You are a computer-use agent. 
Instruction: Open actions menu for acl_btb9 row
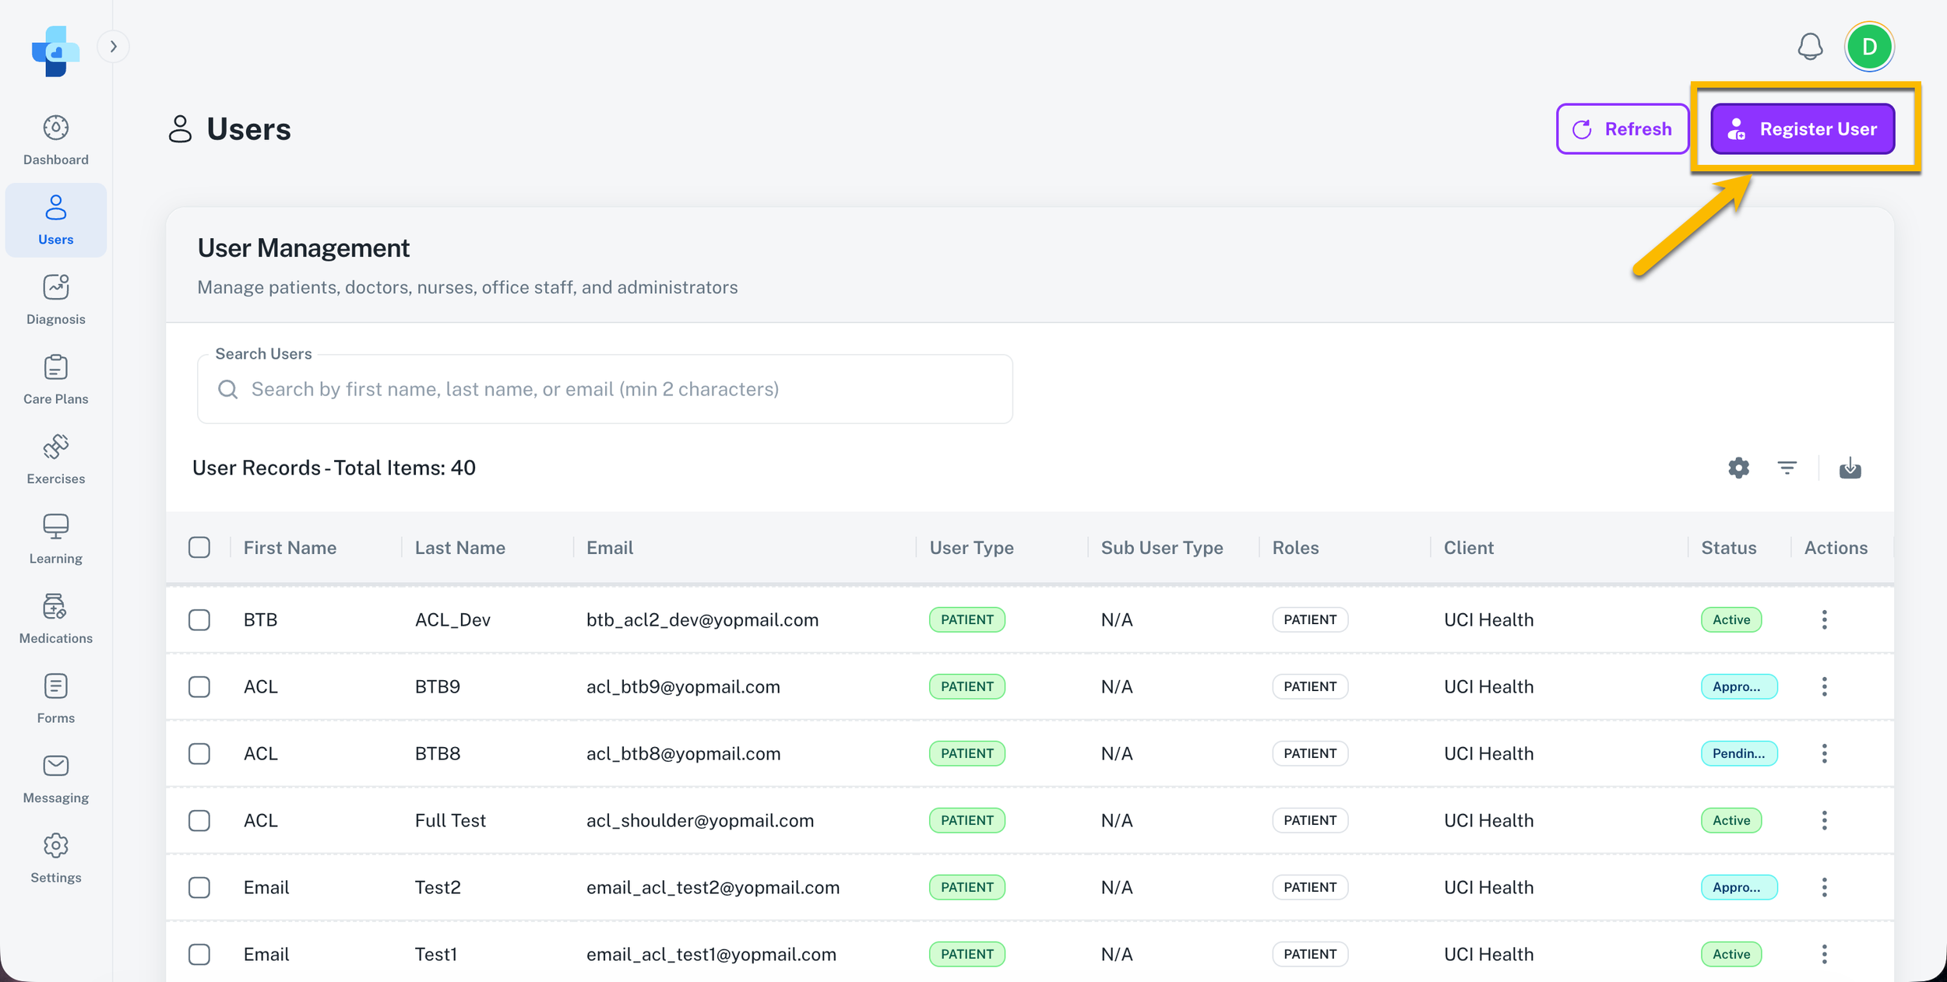pos(1824,687)
